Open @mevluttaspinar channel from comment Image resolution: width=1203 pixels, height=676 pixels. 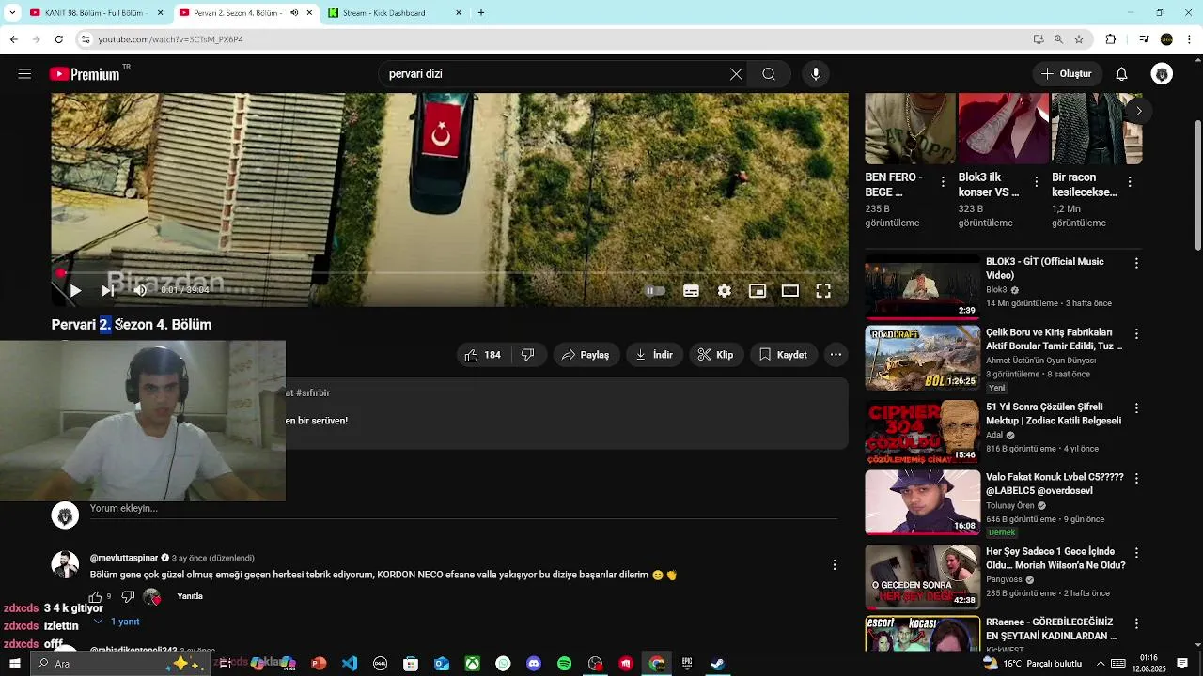click(124, 558)
